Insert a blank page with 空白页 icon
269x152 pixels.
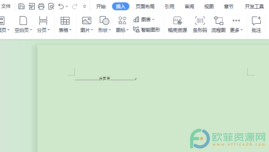23,21
